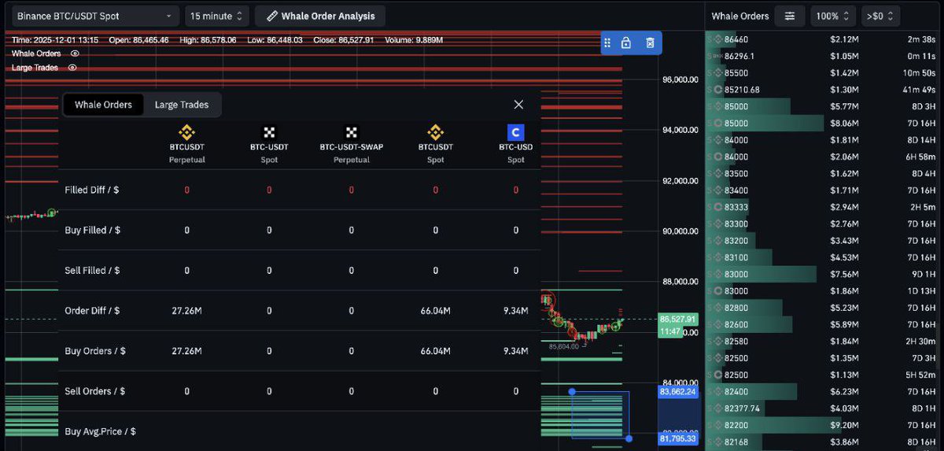Click the Whale Order Analysis button
This screenshot has width=944, height=451.
(x=321, y=16)
